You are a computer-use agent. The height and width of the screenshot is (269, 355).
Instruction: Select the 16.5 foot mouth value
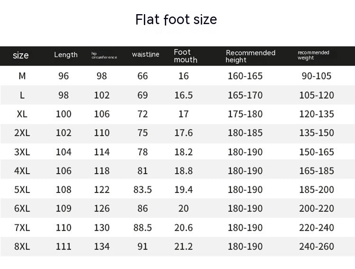point(184,95)
